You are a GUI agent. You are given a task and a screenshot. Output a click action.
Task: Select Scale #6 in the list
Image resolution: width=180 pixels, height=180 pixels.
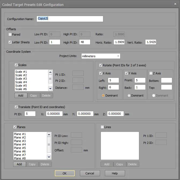21,89
